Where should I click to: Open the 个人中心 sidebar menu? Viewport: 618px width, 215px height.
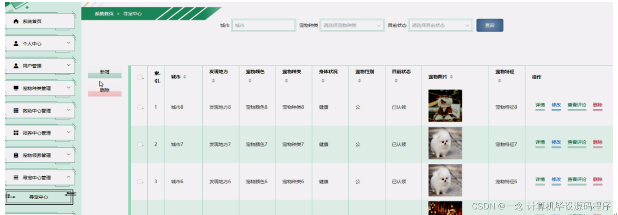tap(40, 43)
